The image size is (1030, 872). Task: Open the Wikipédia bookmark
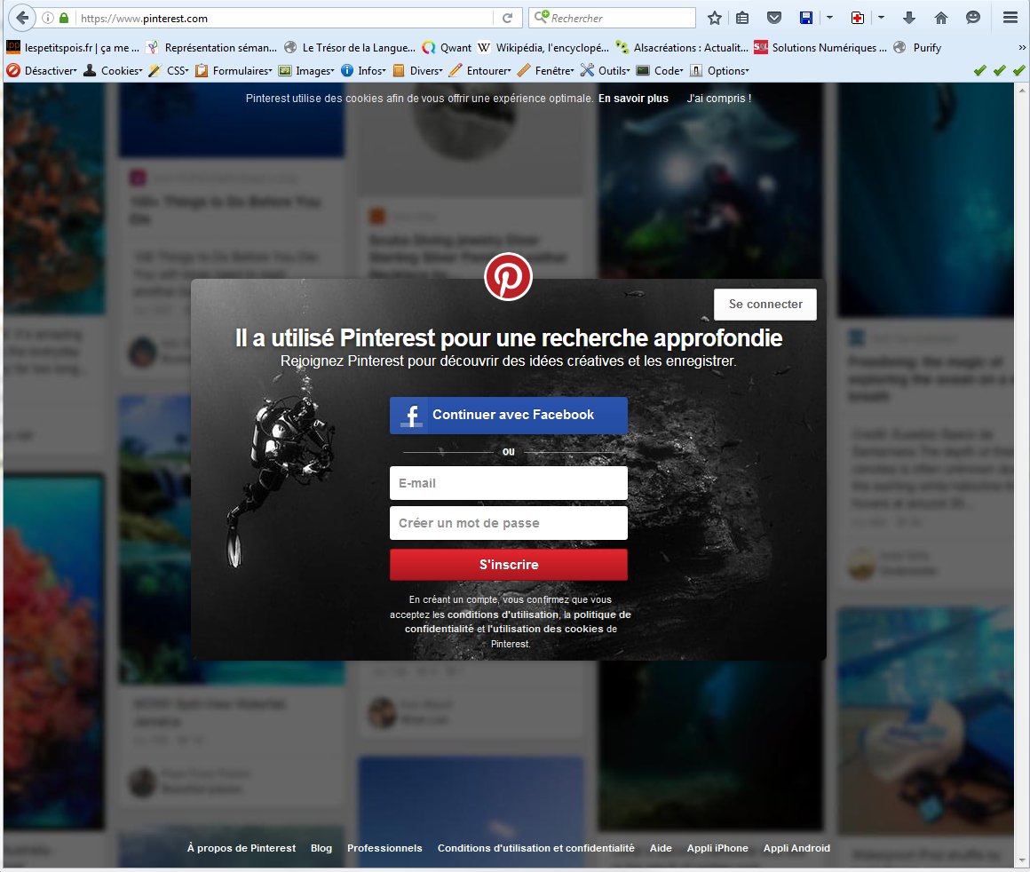point(544,47)
